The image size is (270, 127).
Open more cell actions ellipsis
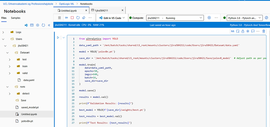pos(258,31)
